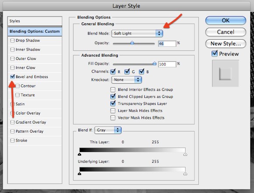Open the Blend Mode Soft Light dropdown
This screenshot has height=193, width=254.
(137, 34)
